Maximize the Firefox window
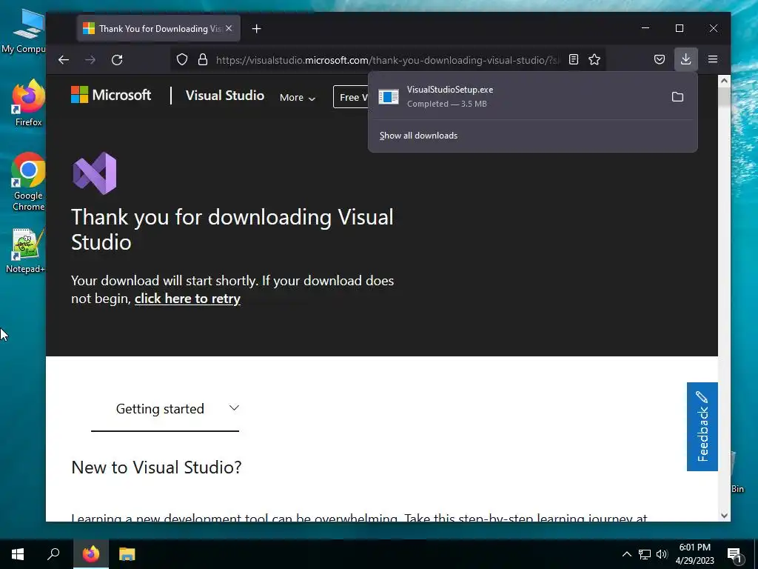 (680, 28)
